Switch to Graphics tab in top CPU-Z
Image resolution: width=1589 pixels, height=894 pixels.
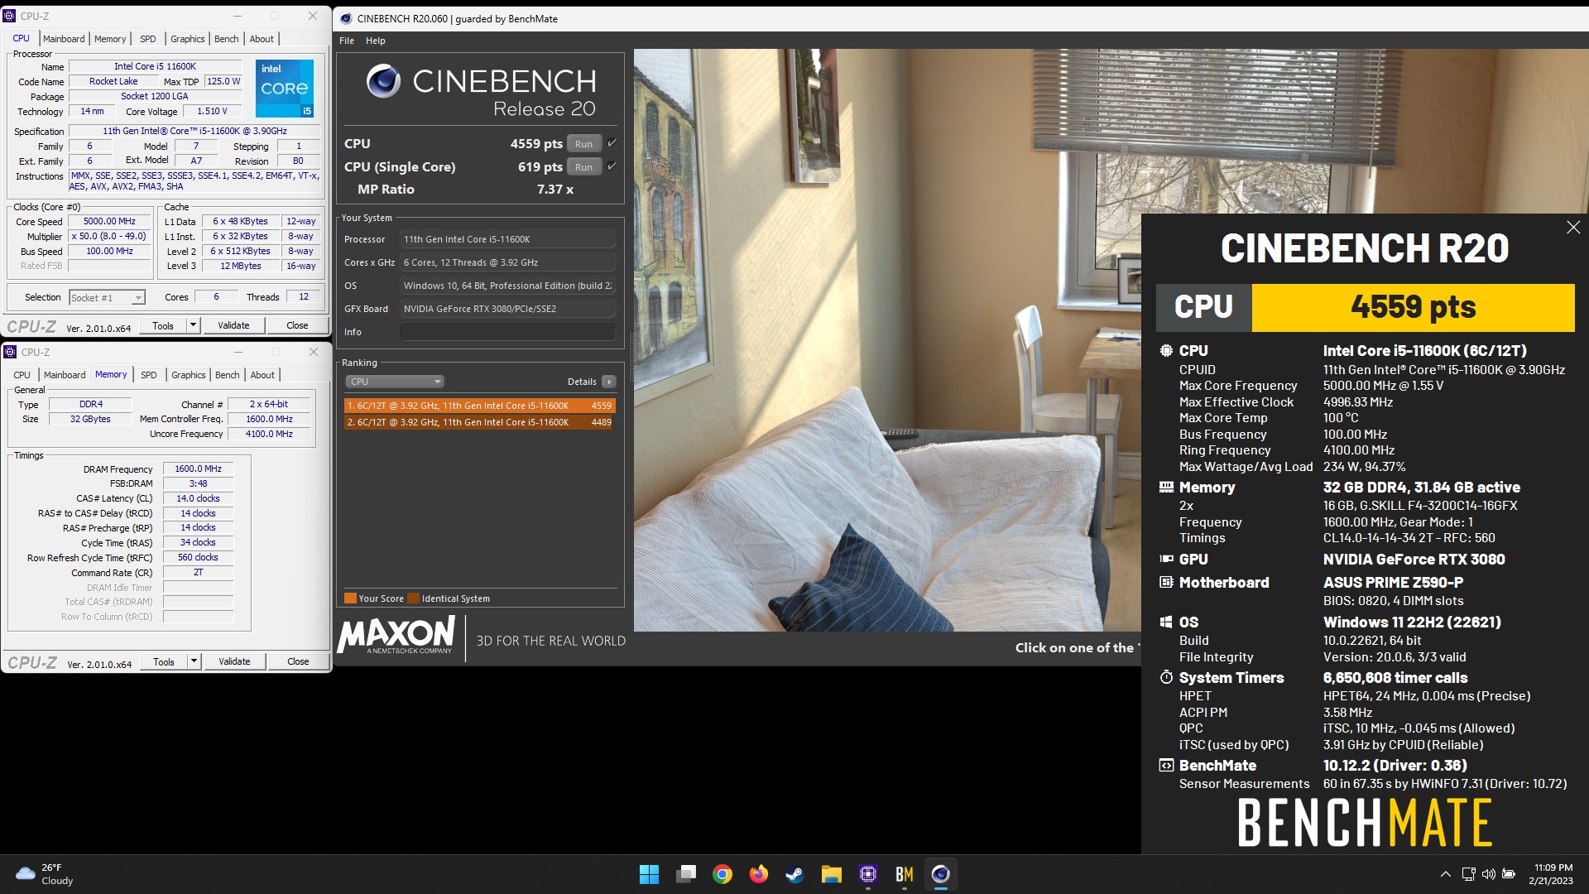point(188,39)
